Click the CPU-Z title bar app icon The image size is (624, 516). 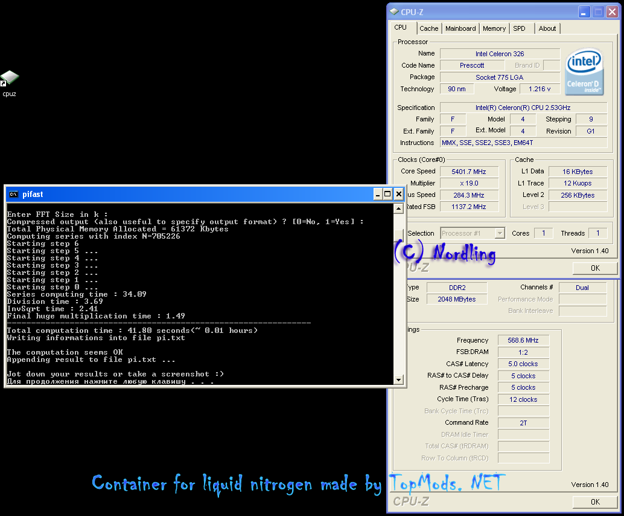click(x=394, y=12)
